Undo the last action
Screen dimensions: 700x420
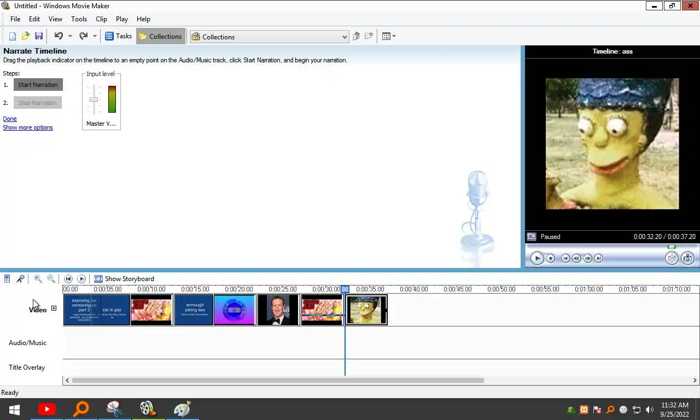[x=59, y=36]
